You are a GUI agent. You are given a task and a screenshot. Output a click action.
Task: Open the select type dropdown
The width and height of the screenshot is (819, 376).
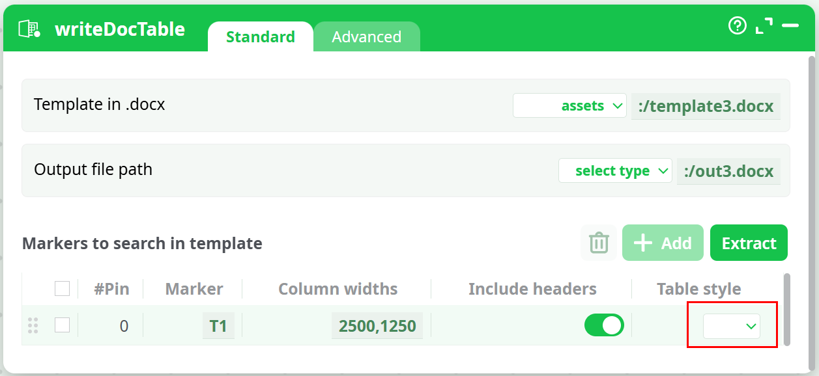pyautogui.click(x=615, y=171)
